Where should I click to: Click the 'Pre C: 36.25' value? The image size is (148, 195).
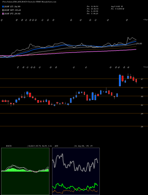tap(92, 14)
